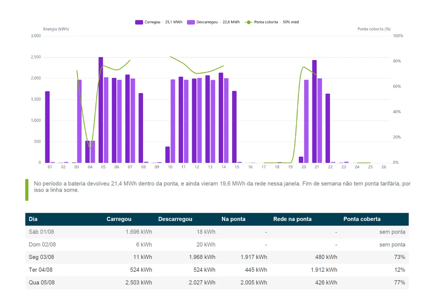Click the 77% Ponta coberta value
The image size is (424, 290).
coord(400,283)
